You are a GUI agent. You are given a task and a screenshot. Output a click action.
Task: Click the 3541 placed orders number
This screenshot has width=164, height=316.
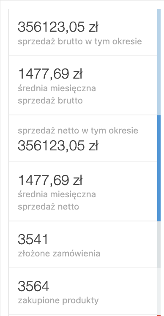[x=33, y=239]
